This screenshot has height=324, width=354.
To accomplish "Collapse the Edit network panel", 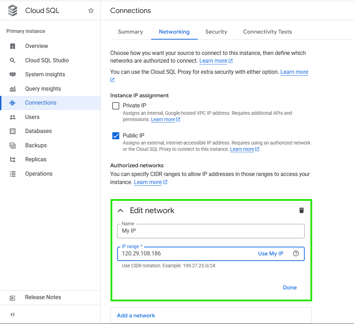I will click(x=120, y=210).
